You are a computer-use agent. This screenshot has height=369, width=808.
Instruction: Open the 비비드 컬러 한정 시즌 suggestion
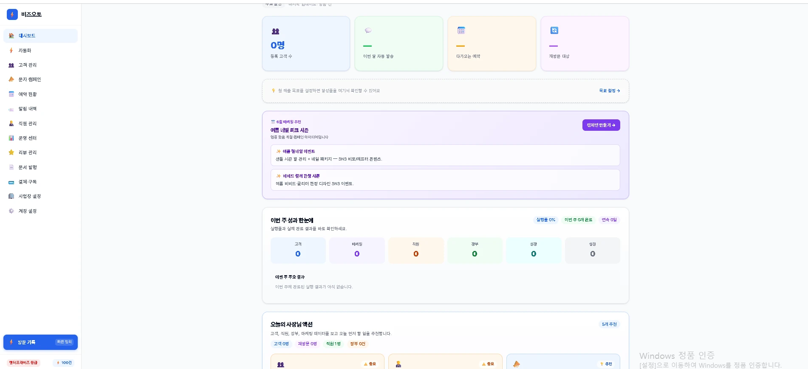pos(445,180)
